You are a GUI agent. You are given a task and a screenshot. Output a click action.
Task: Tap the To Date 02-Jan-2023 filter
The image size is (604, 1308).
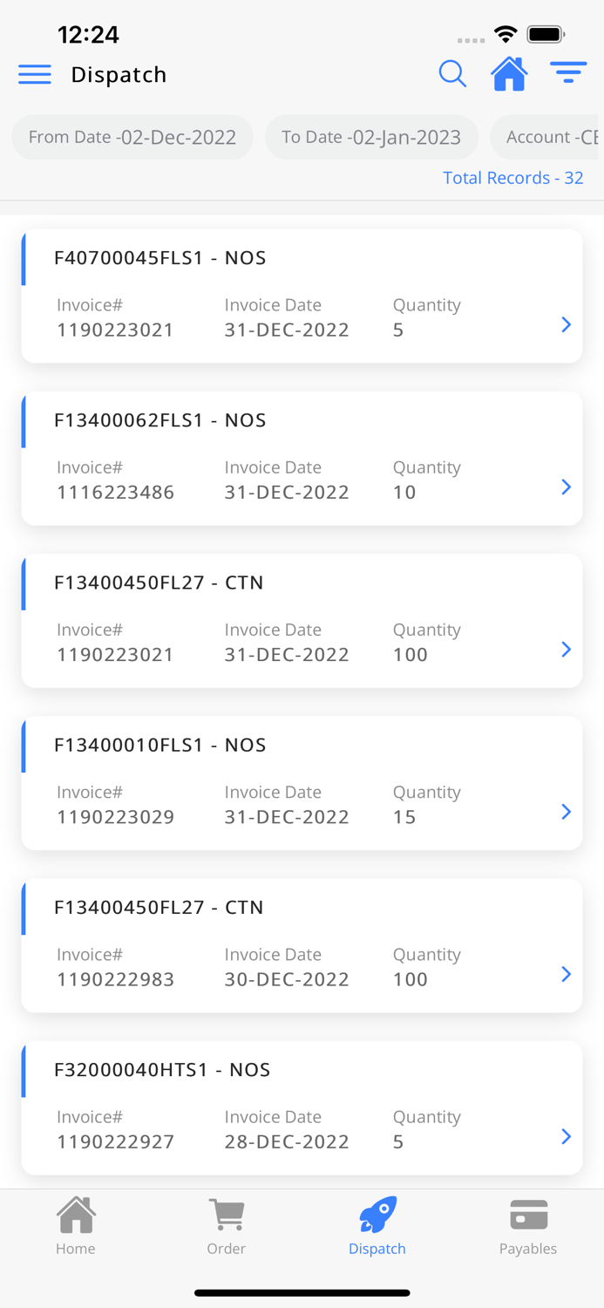[x=371, y=137]
